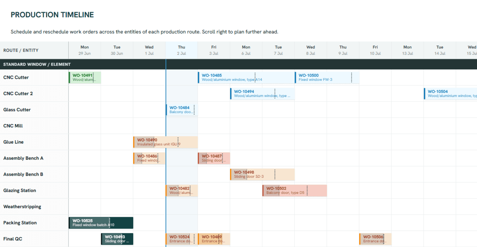Open WO-10494 on CNC Cutter 2
The height and width of the screenshot is (247, 477).
pos(262,94)
